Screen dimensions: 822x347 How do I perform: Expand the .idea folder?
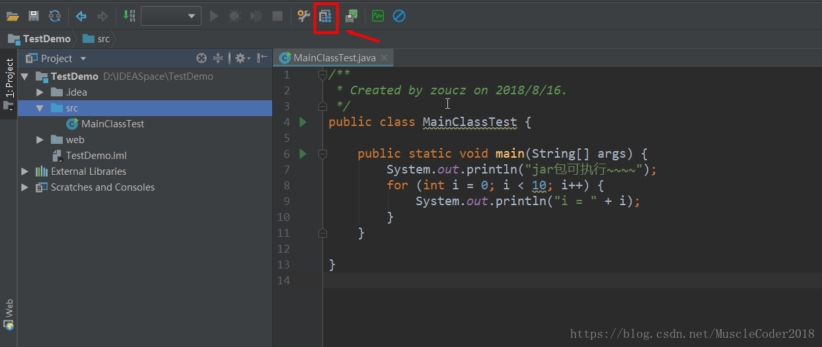tap(40, 92)
